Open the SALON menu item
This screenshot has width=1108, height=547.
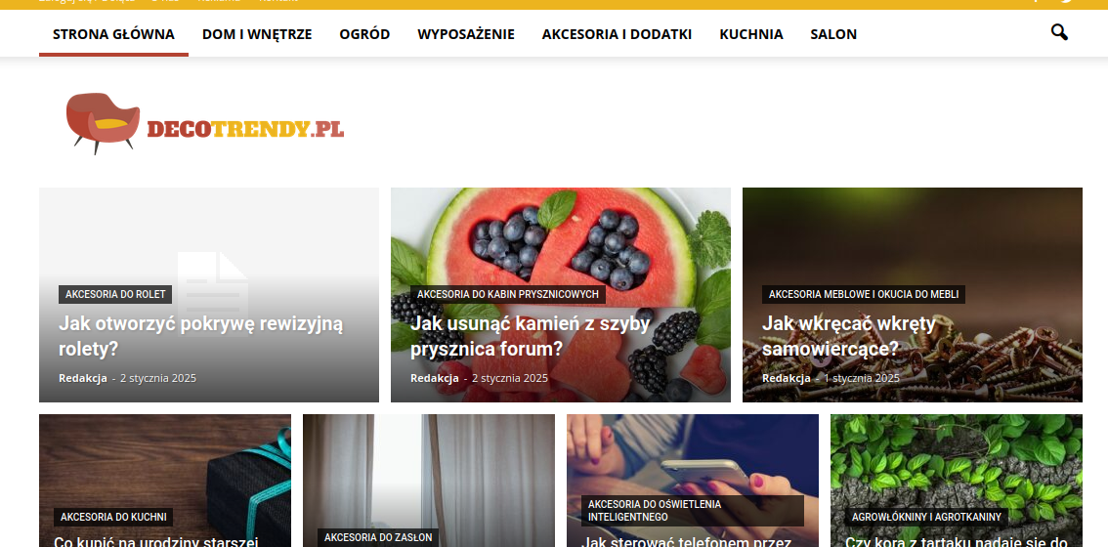tap(833, 34)
